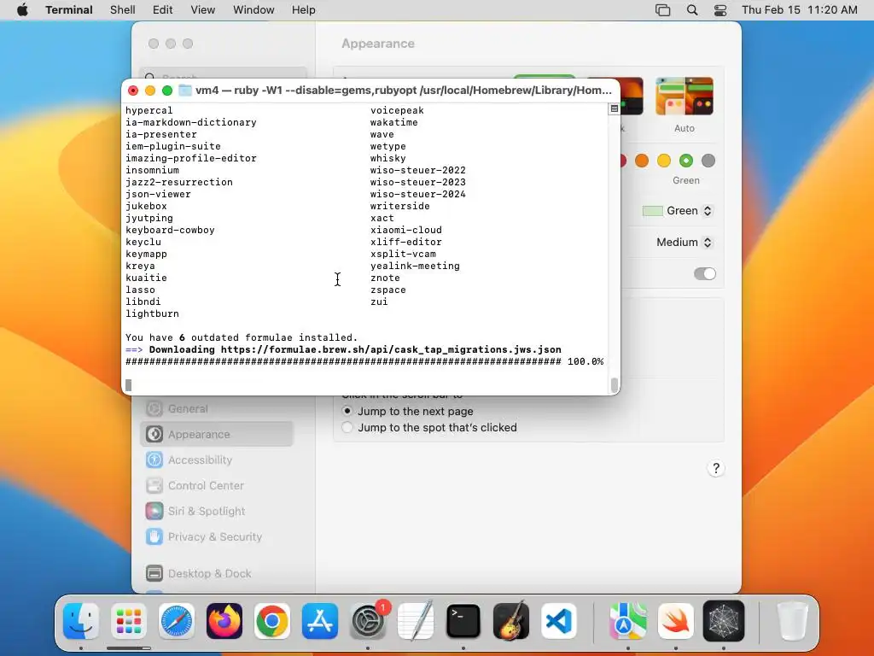Viewport: 874px width, 656px height.
Task: Click 'xiaomi-cloud' in Terminal output
Action: (405, 230)
